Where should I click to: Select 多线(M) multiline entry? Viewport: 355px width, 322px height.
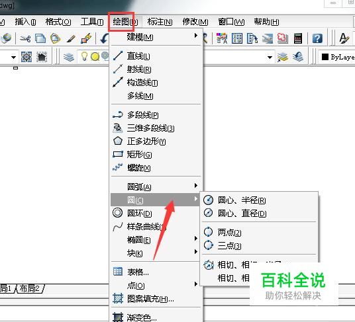click(156, 96)
